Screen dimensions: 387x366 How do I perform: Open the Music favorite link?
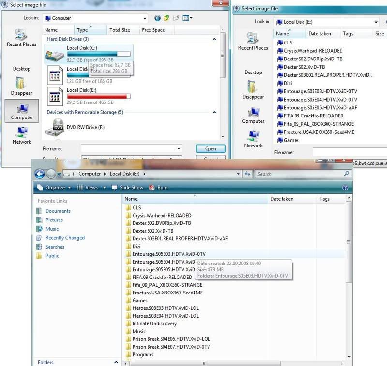pyautogui.click(x=52, y=229)
